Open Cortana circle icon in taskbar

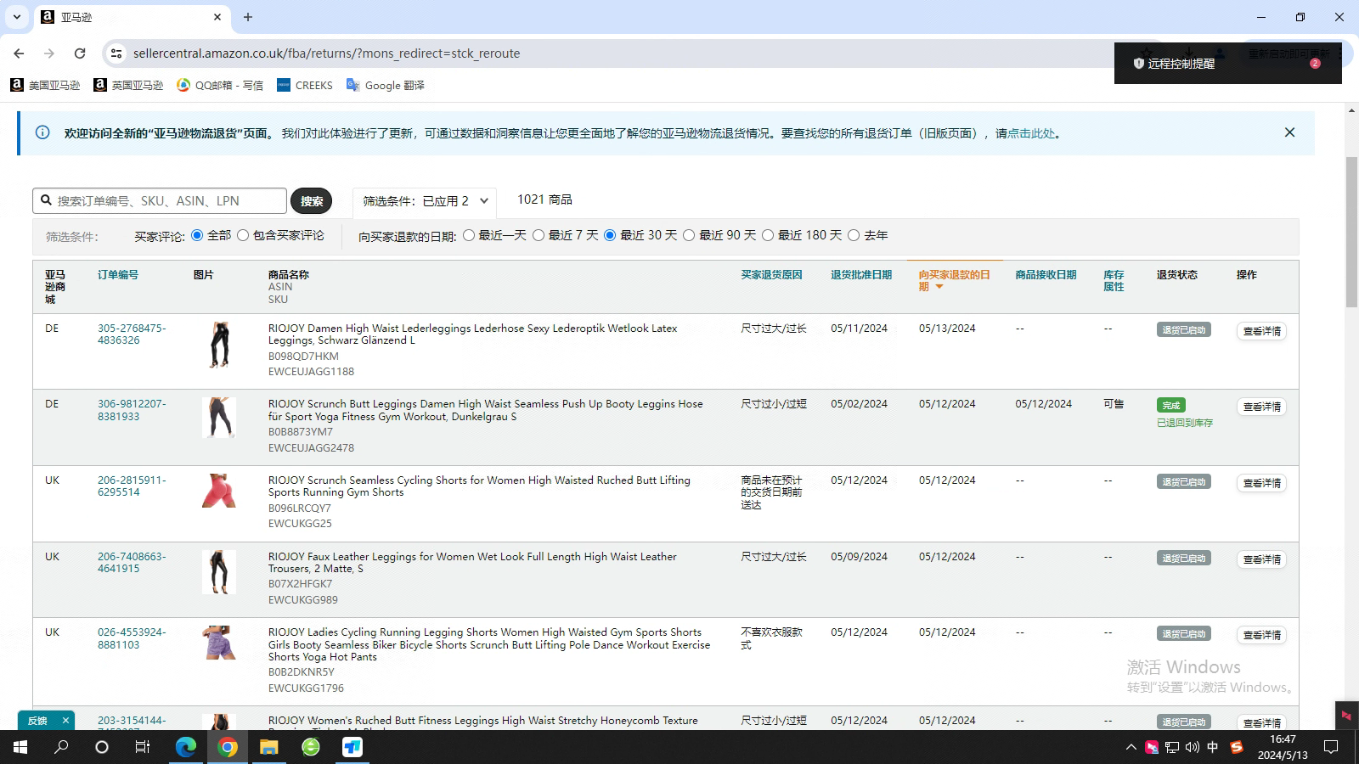(102, 747)
